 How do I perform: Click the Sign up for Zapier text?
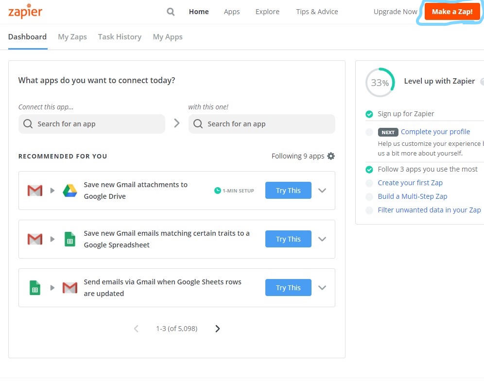(x=406, y=114)
